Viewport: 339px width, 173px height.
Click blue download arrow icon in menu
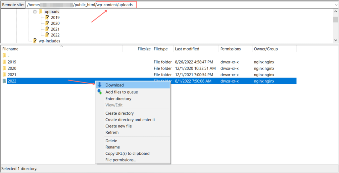tap(99, 85)
